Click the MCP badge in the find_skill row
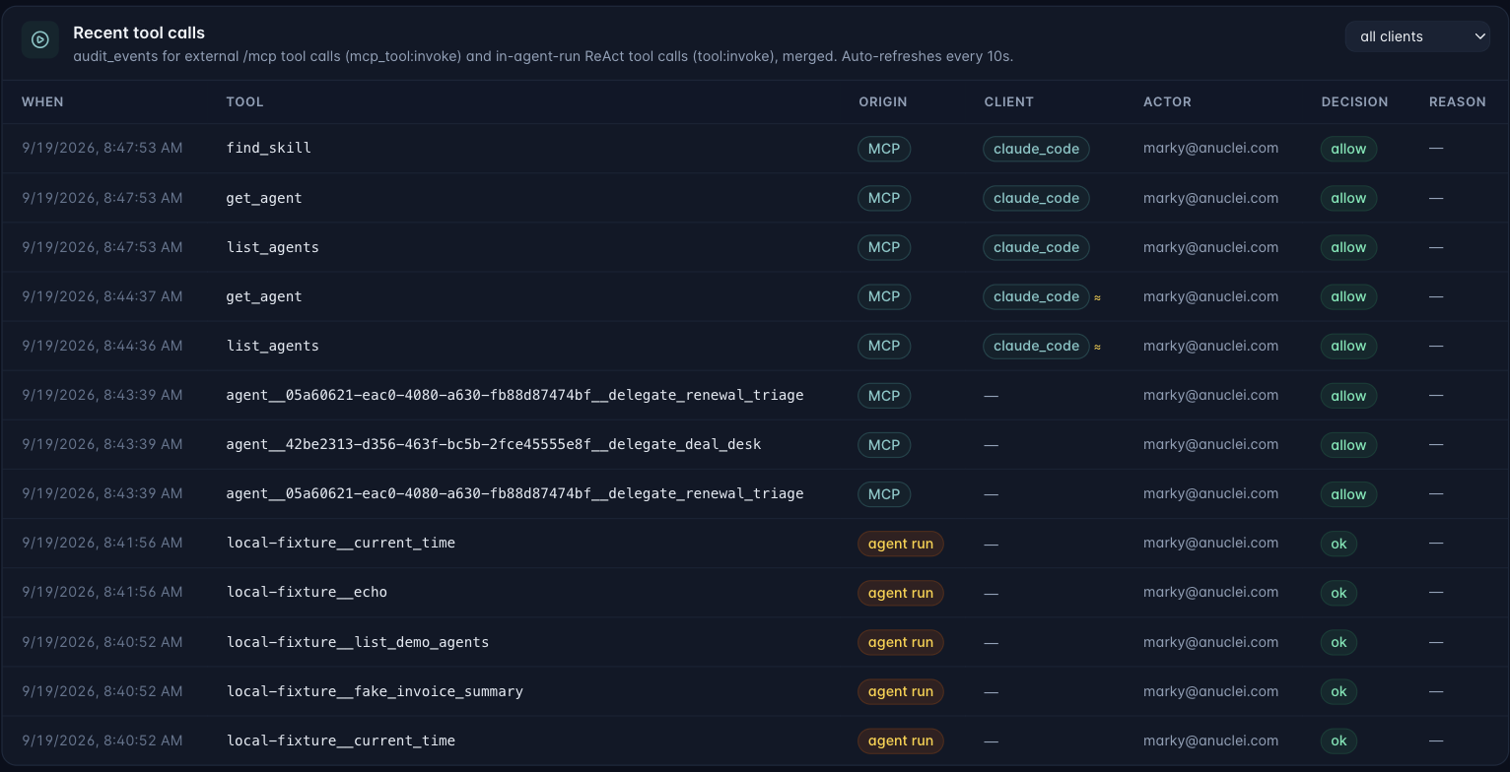 [884, 149]
